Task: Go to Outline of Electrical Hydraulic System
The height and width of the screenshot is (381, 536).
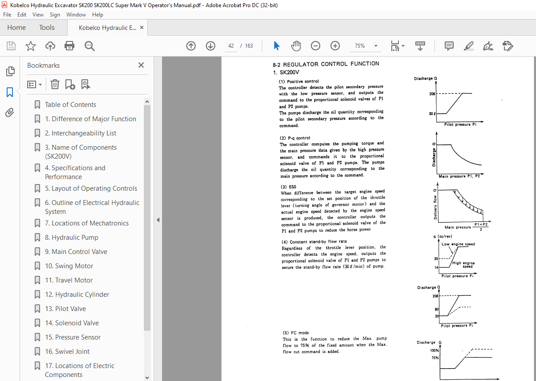Action: [x=92, y=207]
